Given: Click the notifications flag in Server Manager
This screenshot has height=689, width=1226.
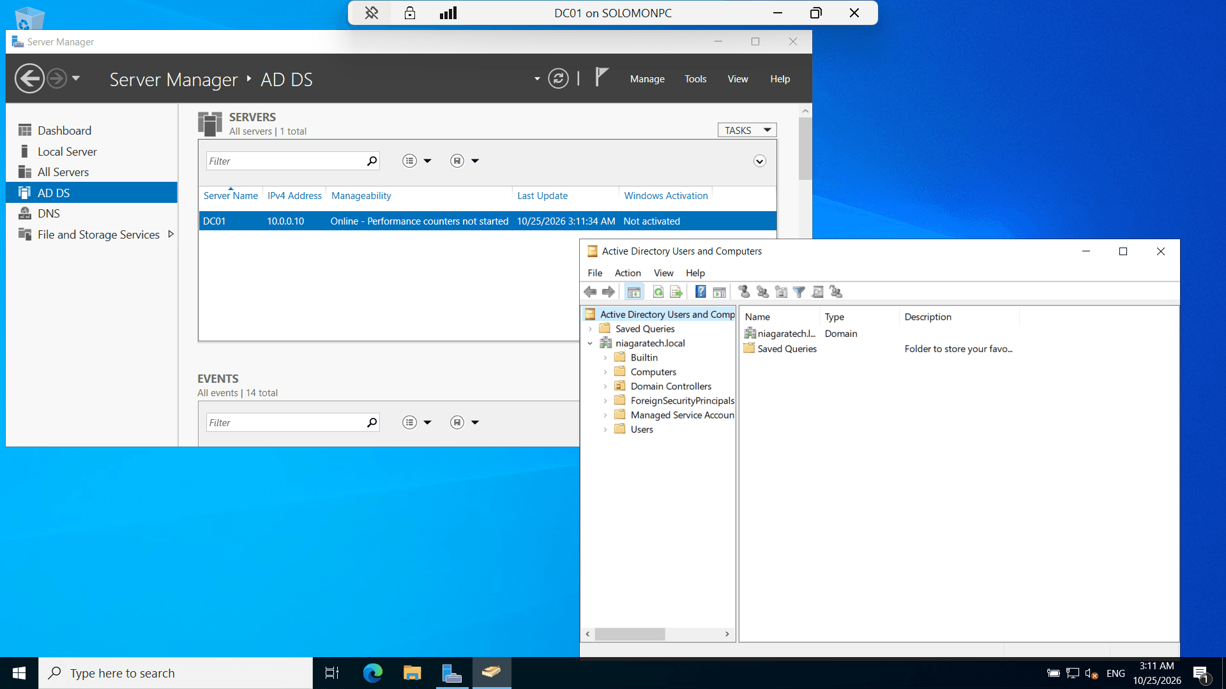Looking at the screenshot, I should 602,77.
